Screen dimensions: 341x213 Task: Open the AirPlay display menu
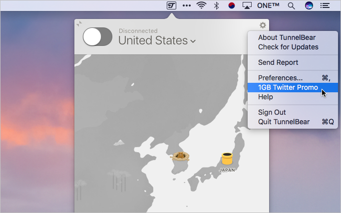[x=247, y=5]
